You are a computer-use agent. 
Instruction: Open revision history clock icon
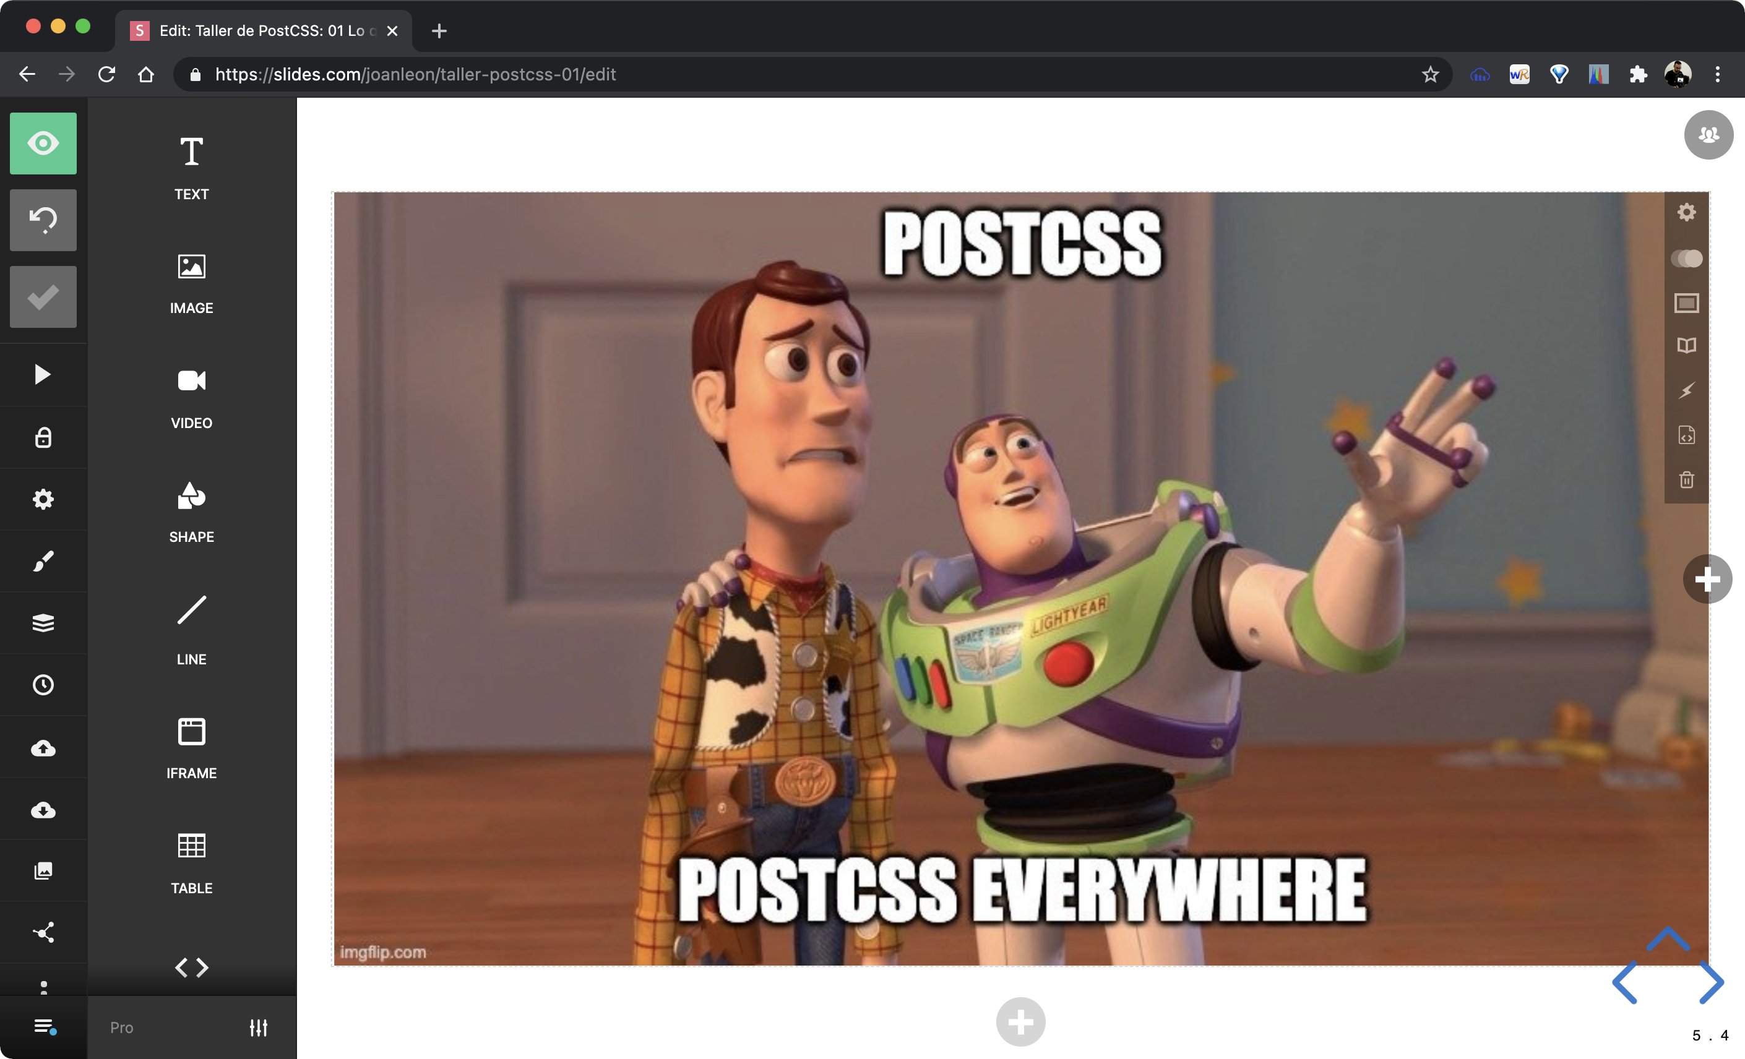pos(43,685)
